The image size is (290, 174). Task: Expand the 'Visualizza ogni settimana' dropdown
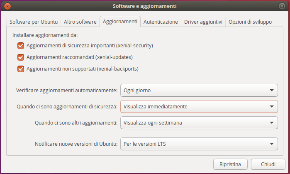click(199, 123)
